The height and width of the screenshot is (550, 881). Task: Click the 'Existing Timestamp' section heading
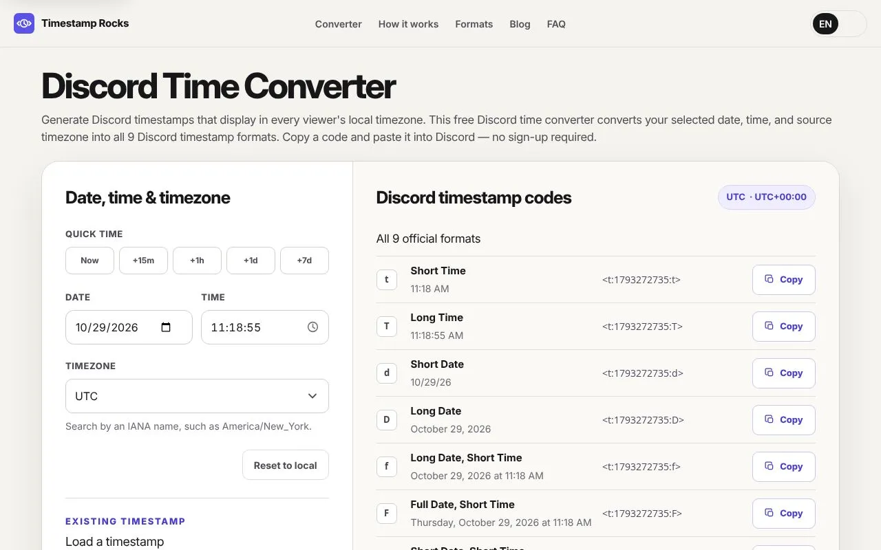(125, 521)
